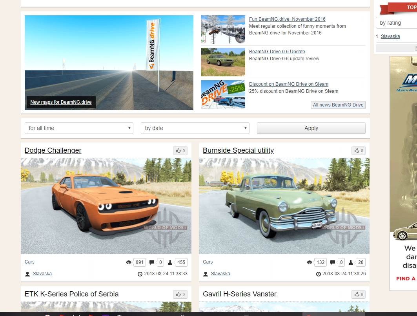
Task: Click the orange Dodge Challenger image
Action: (106, 206)
